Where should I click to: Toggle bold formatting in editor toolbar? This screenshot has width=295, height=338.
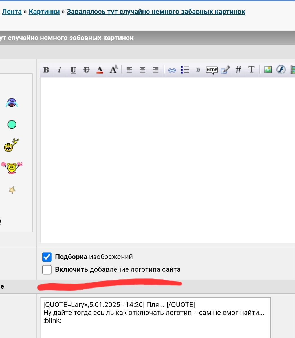tap(46, 70)
